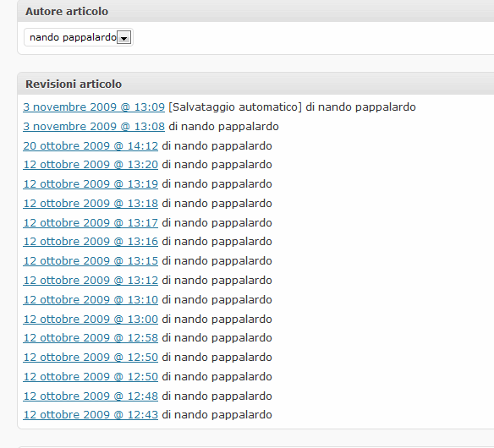The image size is (494, 448).
Task: Open revision 12 ottobre 2009 @ 13:16
Action: (x=91, y=242)
